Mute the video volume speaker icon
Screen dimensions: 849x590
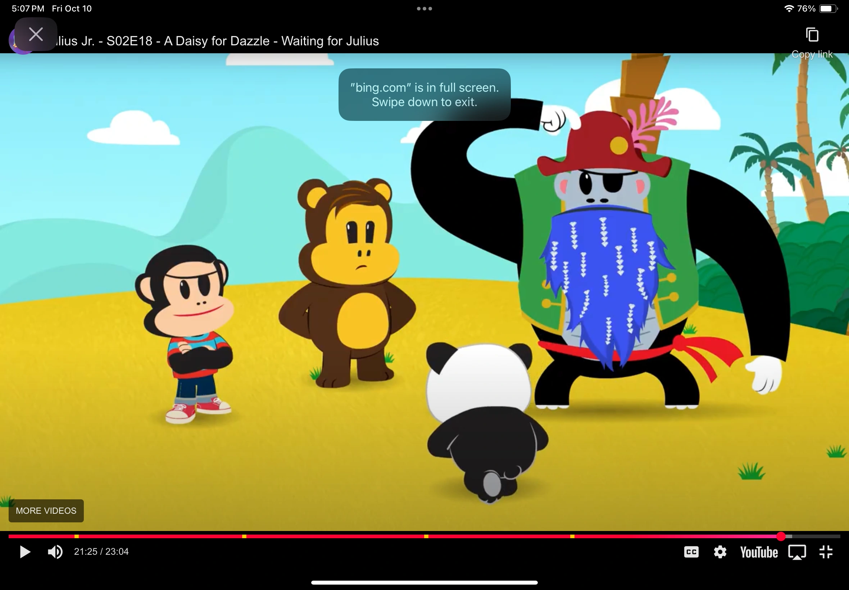pyautogui.click(x=55, y=552)
